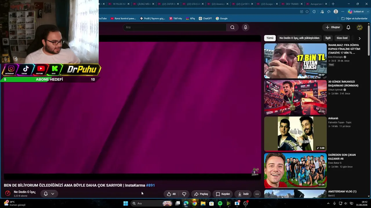The width and height of the screenshot is (371, 208).
Task: Open Edge settings and more menu
Action: (x=343, y=12)
